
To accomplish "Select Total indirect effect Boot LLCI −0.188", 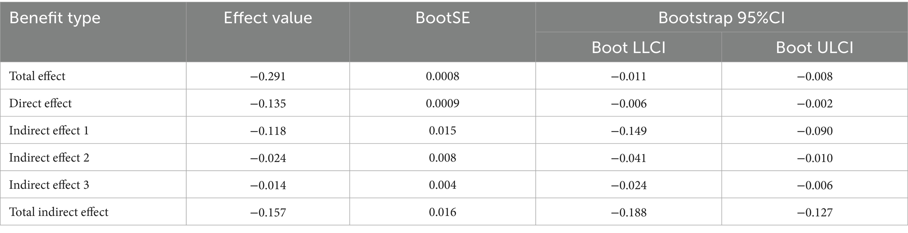I will point(629,212).
